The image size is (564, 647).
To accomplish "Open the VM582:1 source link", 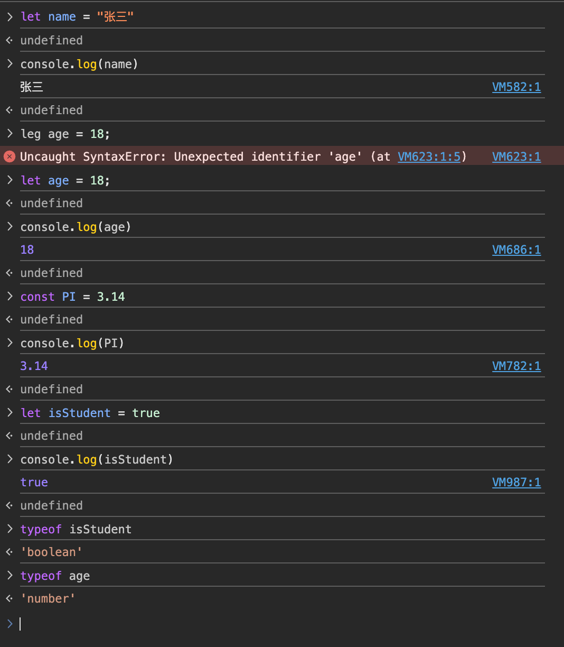I will (x=516, y=87).
